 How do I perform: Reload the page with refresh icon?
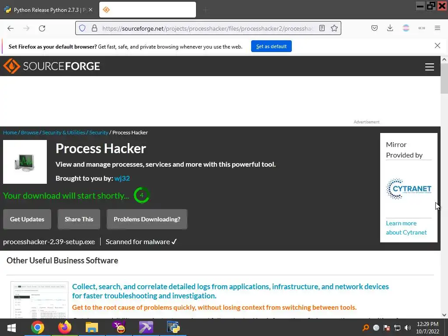(42, 28)
